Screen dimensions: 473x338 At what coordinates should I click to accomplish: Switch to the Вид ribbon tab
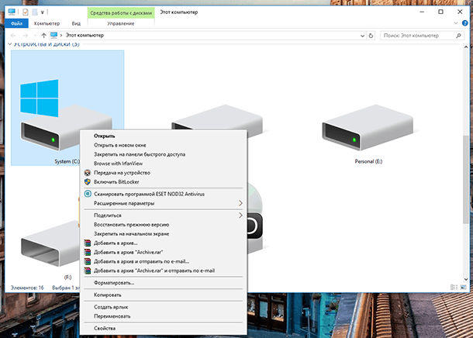coord(76,23)
